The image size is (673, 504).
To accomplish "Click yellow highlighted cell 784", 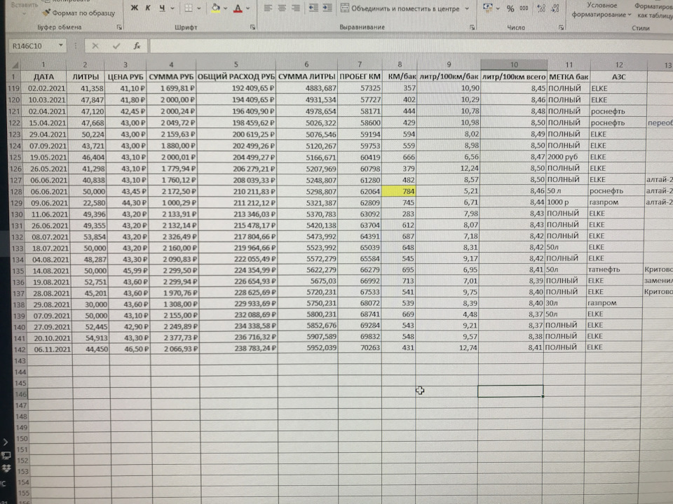I will (x=399, y=191).
